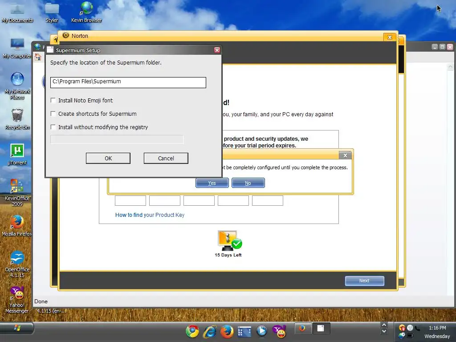Toggle Install without modifying the registry

(x=53, y=127)
